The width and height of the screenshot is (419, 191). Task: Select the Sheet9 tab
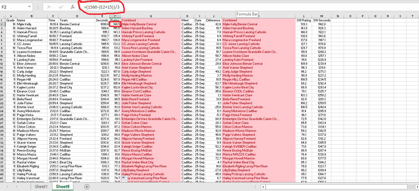[x=63, y=187]
